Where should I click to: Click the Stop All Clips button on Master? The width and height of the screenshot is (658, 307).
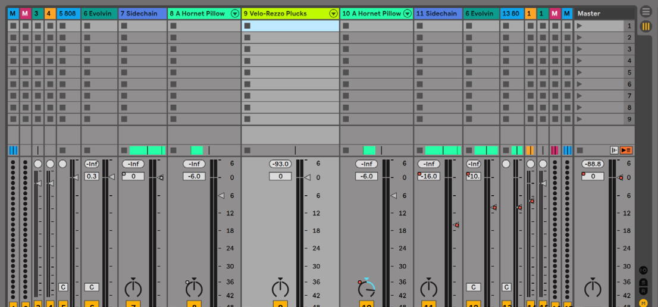coord(580,151)
